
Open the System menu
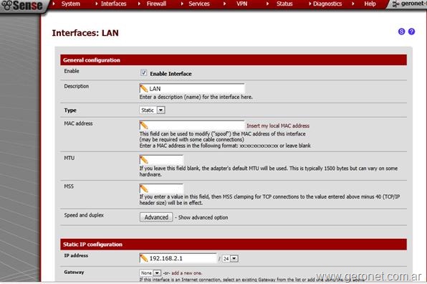[x=71, y=4]
